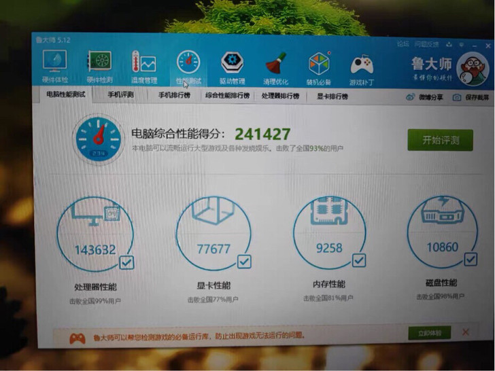This screenshot has width=495, height=371.
Task: Dismiss the game library notification bar
Action: pyautogui.click(x=465, y=332)
